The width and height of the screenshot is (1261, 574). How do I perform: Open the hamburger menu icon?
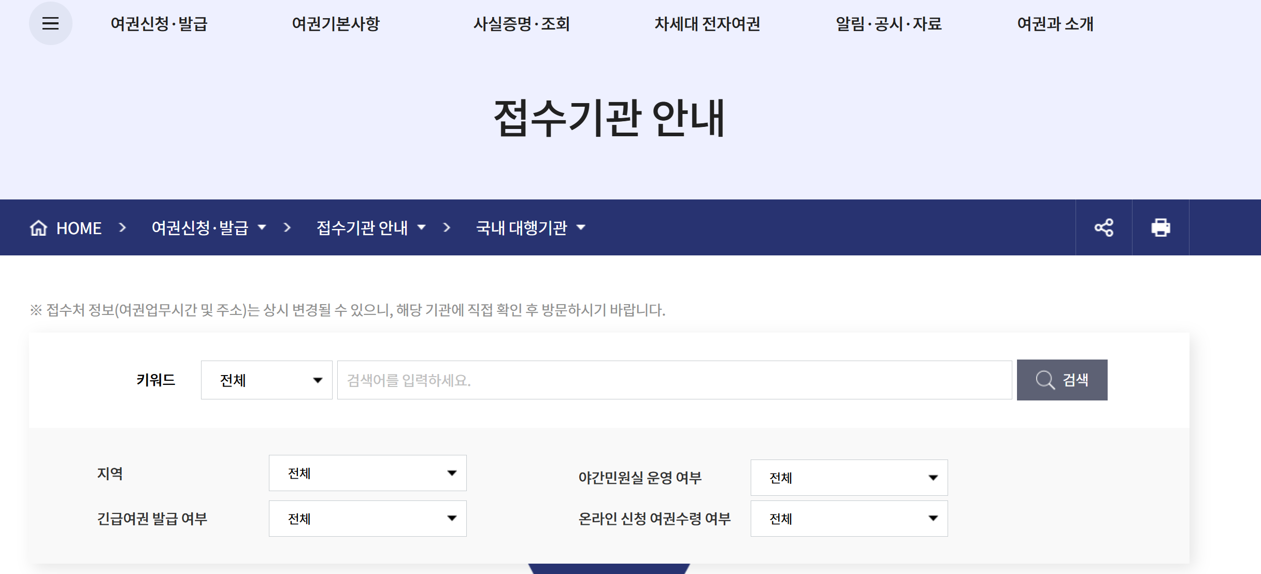tap(50, 23)
